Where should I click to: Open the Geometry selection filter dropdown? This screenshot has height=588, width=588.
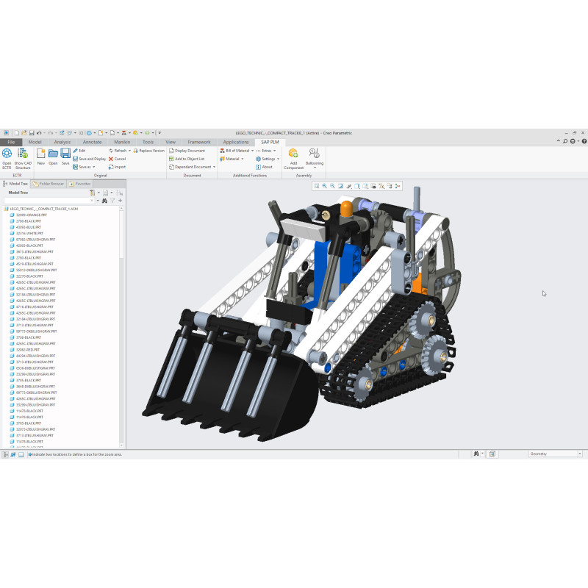[556, 453]
